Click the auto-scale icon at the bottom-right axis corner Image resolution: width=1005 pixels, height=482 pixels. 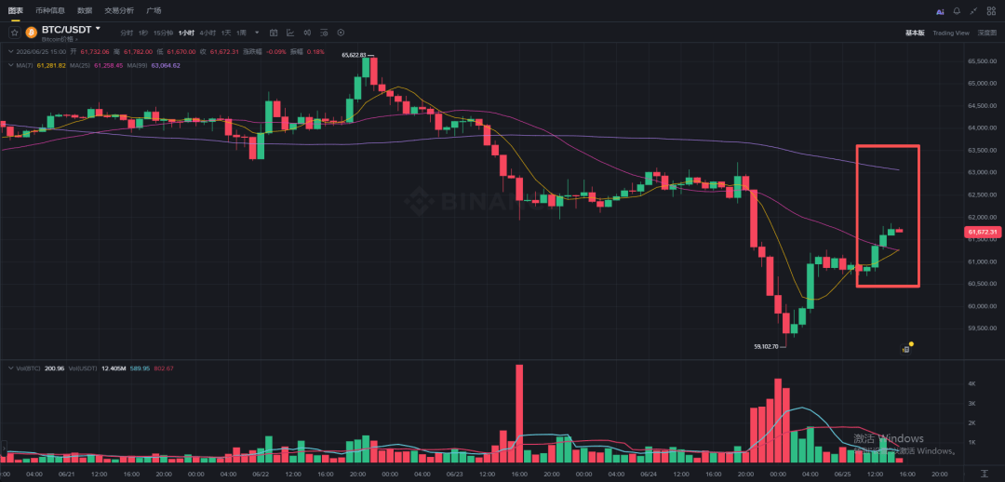tap(985, 473)
